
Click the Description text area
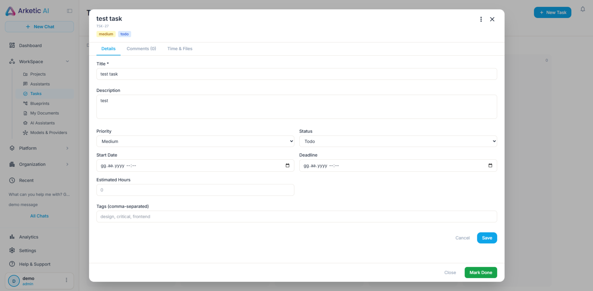tap(296, 107)
